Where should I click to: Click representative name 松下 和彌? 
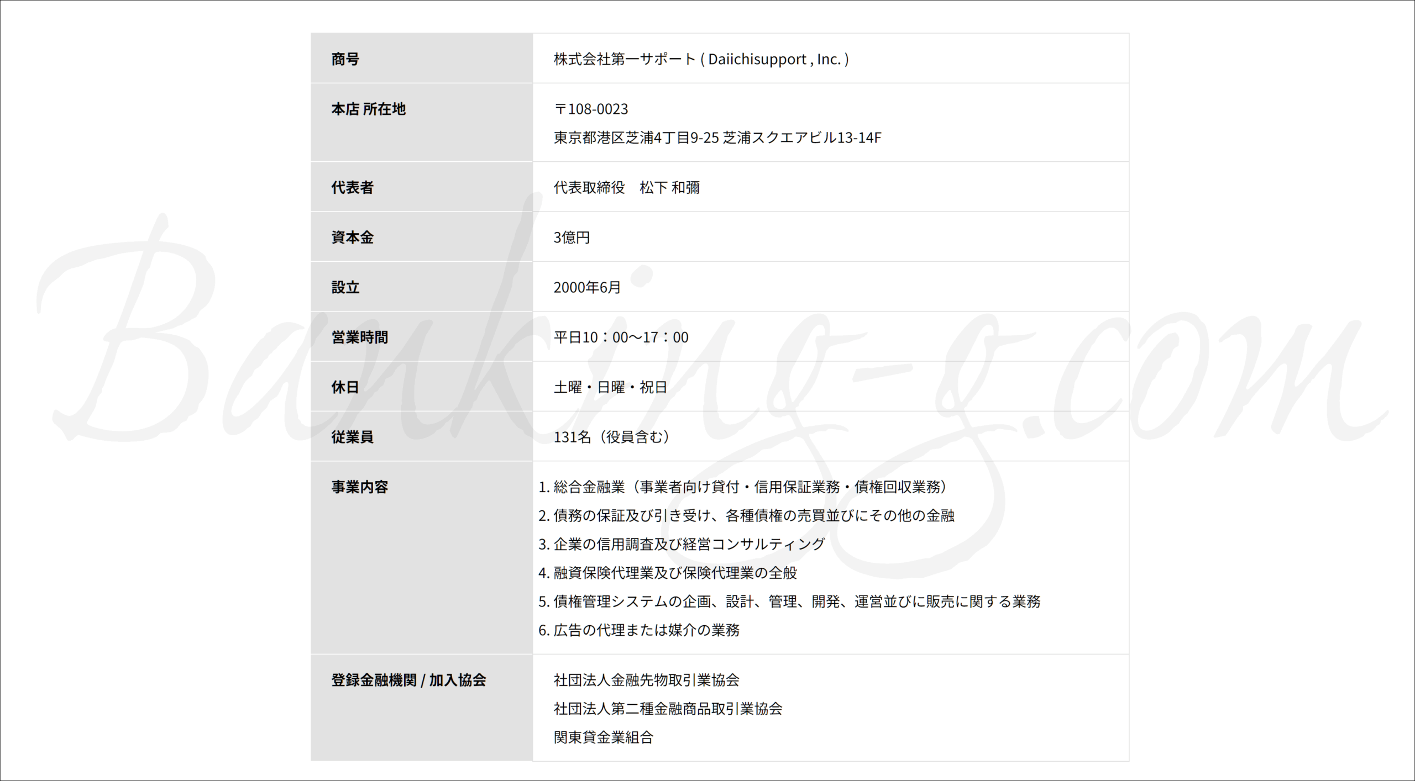click(669, 188)
